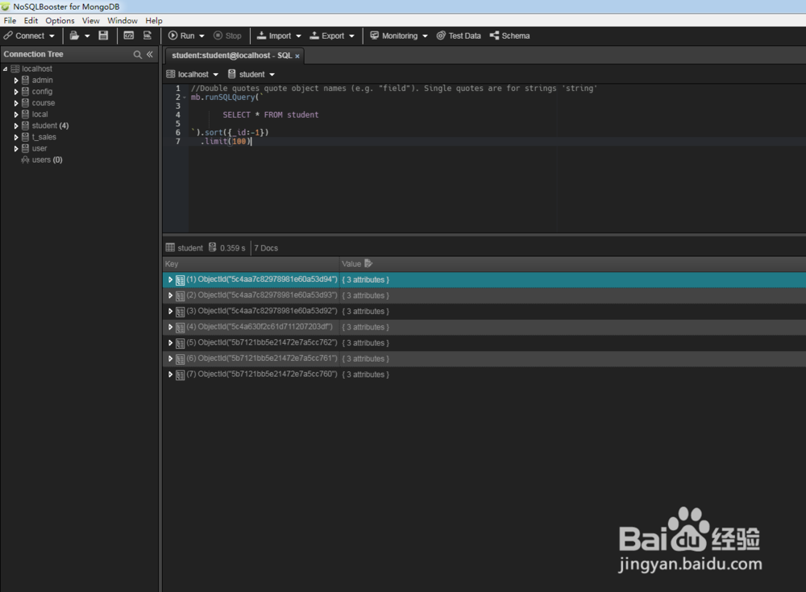Click the Connect button in toolbar
Screen dimensions: 806x592
[x=24, y=36]
